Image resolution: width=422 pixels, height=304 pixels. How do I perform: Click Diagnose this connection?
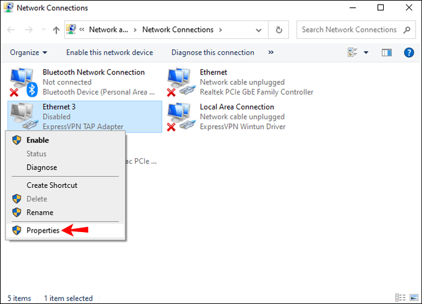tap(212, 53)
